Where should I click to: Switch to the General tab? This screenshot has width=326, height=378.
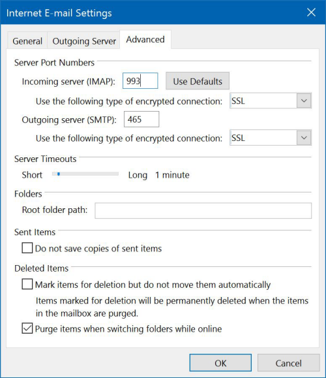click(27, 40)
